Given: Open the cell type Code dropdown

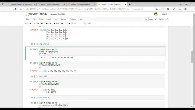Looking at the screenshot, I should click(x=79, y=24).
